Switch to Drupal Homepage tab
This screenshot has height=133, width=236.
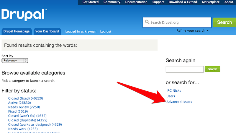(x=17, y=31)
